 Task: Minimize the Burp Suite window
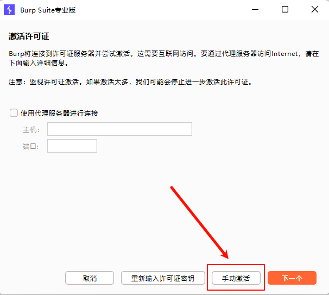point(255,10)
